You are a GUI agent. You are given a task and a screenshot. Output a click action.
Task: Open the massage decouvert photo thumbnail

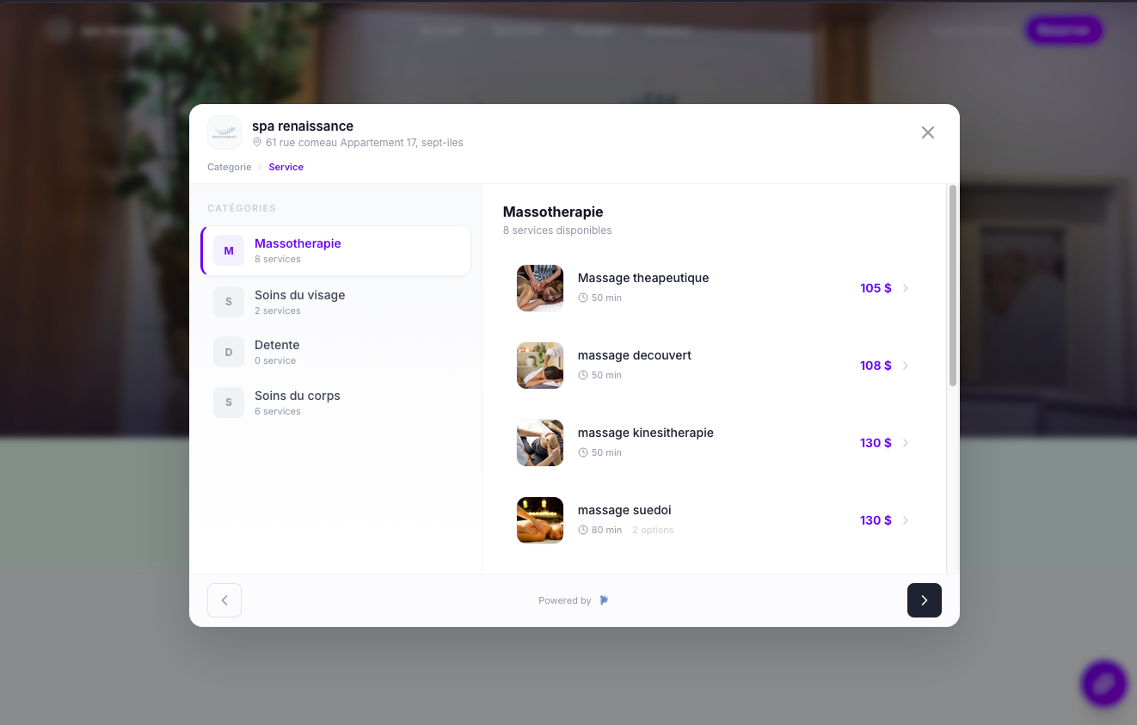click(540, 366)
